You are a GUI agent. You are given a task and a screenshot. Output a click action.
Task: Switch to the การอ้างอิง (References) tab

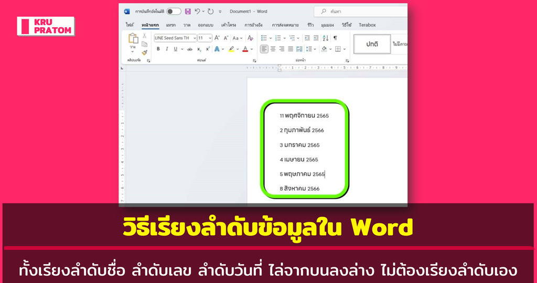click(253, 25)
